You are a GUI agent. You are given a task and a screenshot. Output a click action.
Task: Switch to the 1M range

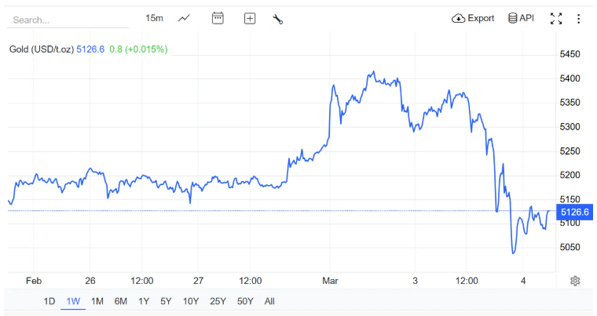pos(97,301)
